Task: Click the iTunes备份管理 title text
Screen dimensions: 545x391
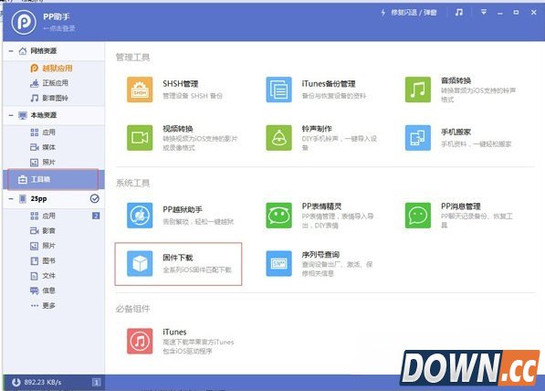Action: (329, 84)
